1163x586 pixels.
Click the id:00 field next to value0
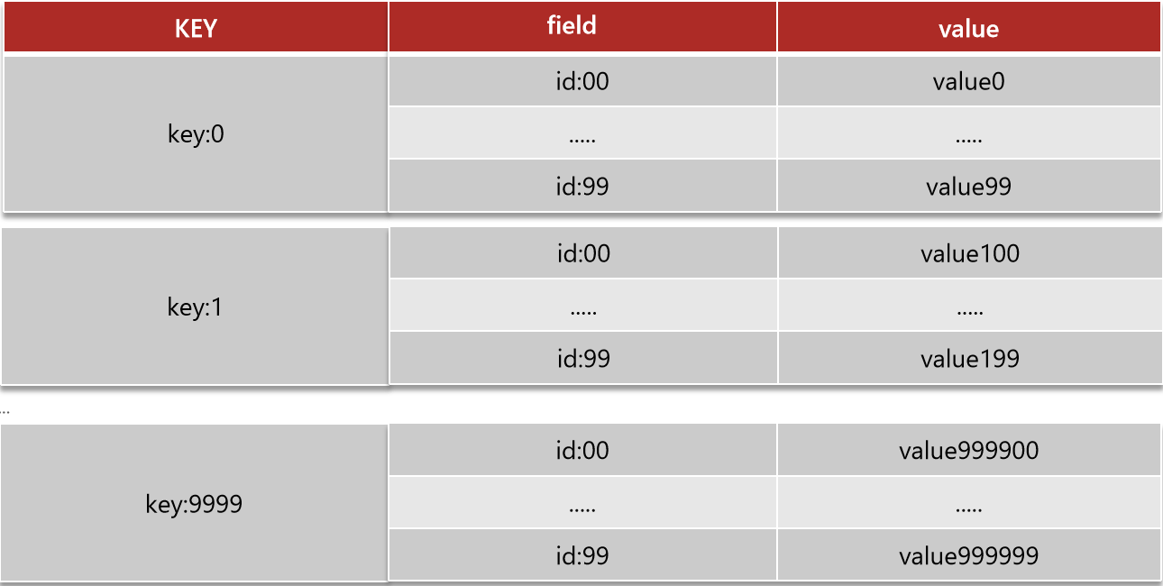coord(582,82)
